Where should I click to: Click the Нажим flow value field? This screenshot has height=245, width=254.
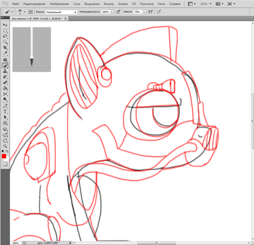click(x=138, y=12)
